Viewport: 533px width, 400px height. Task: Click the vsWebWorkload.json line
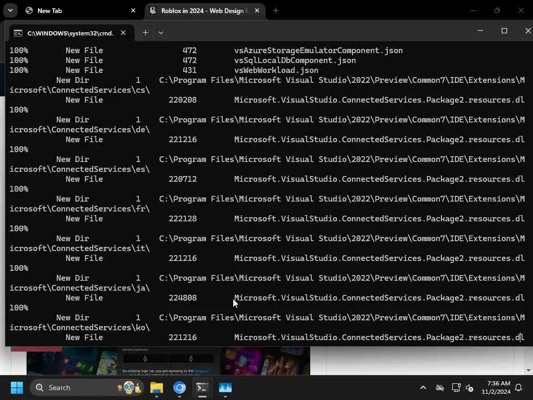pos(276,70)
